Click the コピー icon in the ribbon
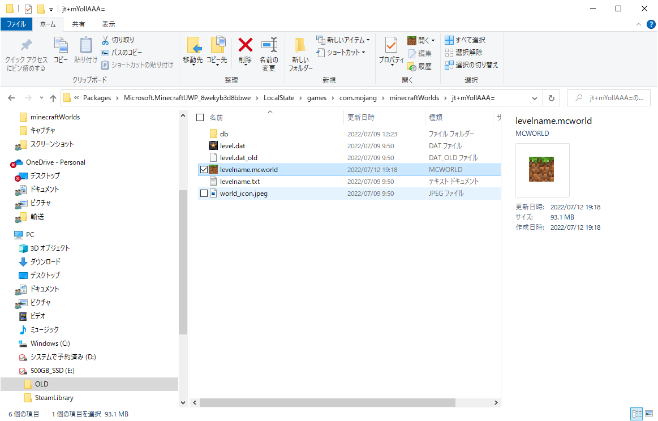 coord(61,45)
